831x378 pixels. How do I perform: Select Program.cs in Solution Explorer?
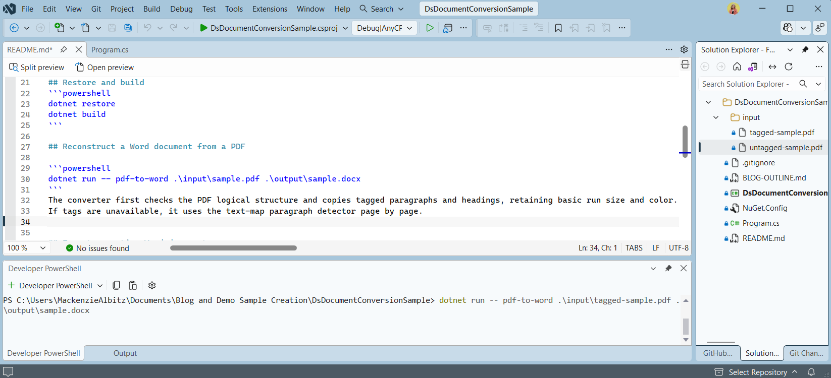tap(760, 223)
